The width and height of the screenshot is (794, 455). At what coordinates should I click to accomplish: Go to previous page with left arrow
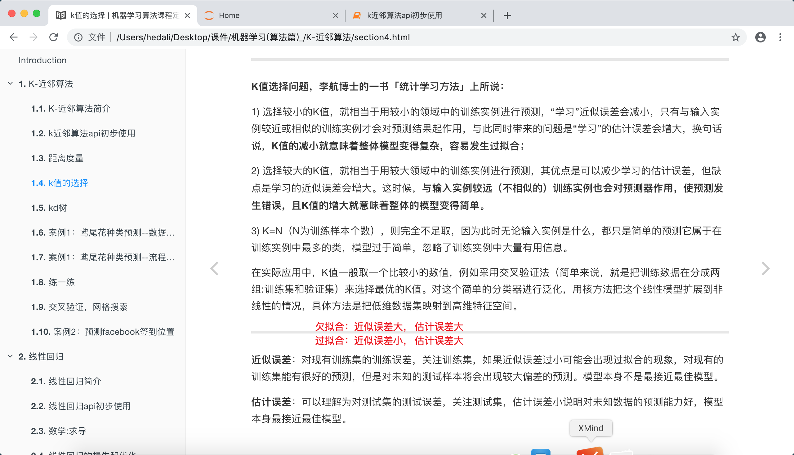click(214, 268)
